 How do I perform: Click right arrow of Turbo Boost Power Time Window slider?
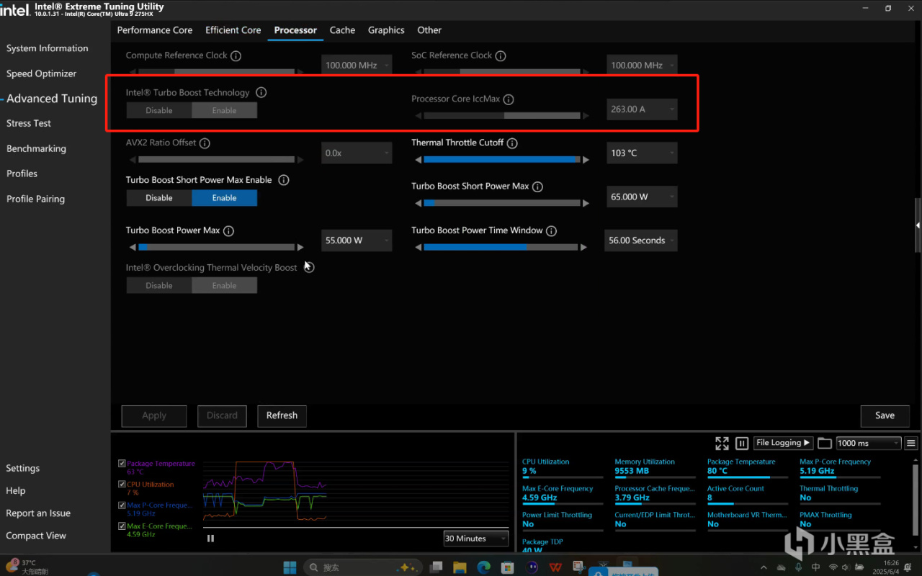584,247
